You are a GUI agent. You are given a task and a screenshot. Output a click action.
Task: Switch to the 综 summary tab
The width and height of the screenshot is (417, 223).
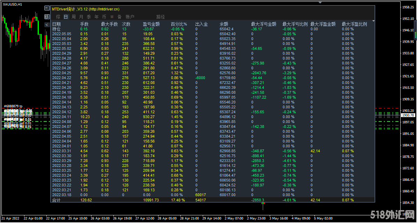click(x=58, y=17)
